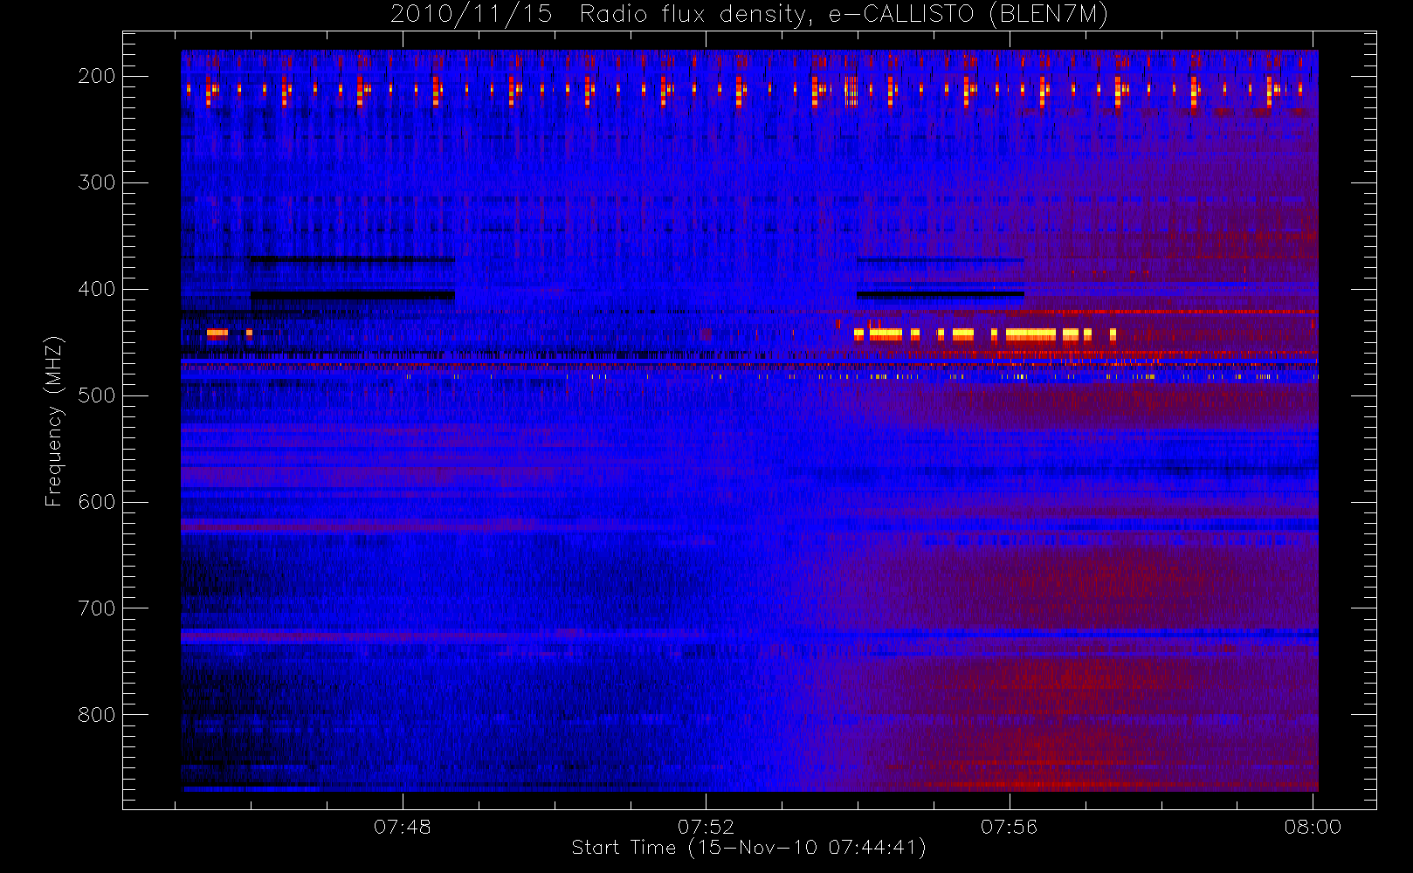
Task: Click the 200 frequency tick label
Action: point(97,76)
